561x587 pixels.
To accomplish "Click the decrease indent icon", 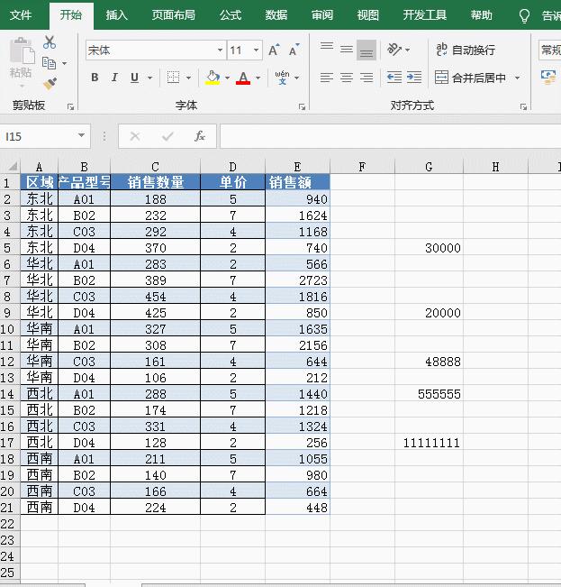I will pos(394,78).
